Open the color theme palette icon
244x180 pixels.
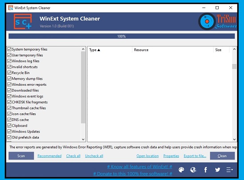(181, 170)
